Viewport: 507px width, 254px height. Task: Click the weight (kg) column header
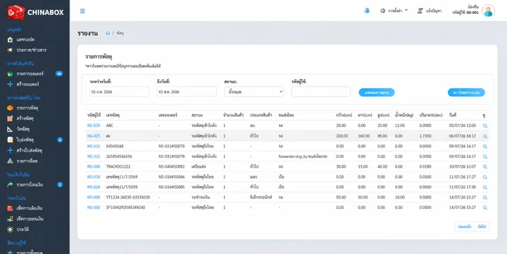(404, 115)
